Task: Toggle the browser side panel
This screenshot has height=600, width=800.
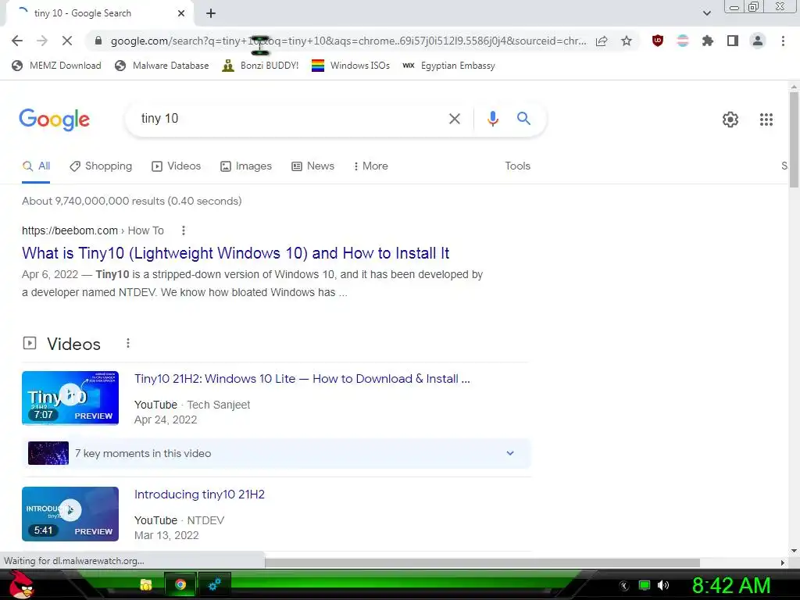Action: [733, 41]
